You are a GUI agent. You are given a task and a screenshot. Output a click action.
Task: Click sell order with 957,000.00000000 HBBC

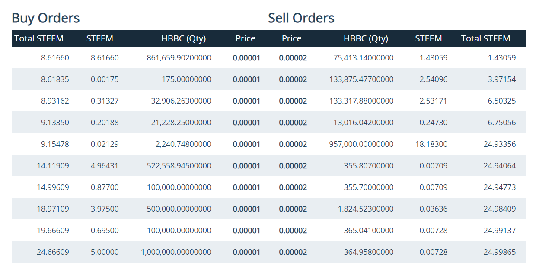tap(361, 144)
